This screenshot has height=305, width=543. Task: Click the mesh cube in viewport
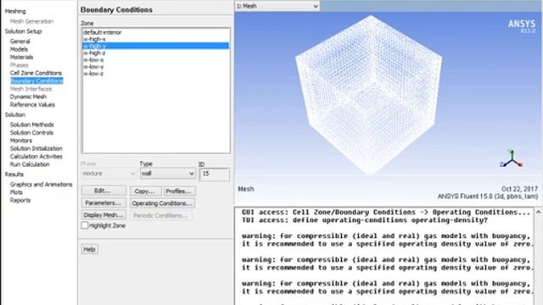(x=369, y=95)
